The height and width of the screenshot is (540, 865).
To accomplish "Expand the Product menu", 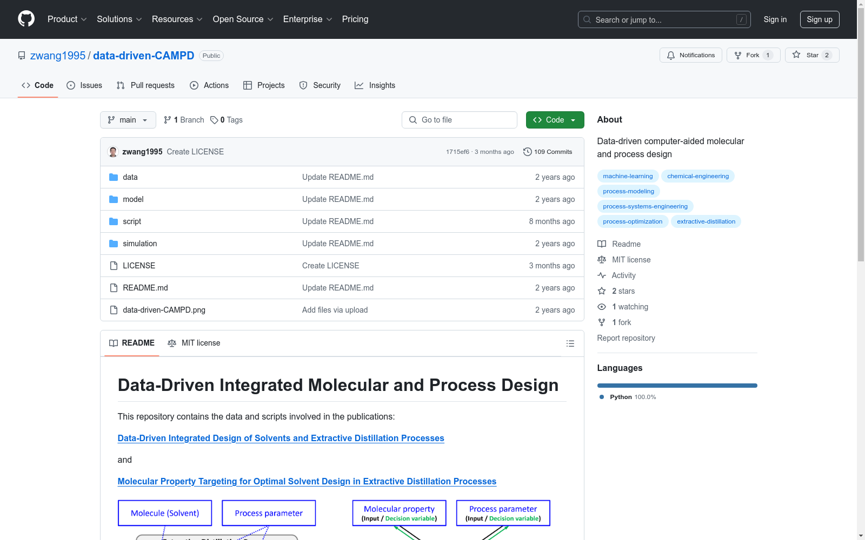I will (67, 19).
